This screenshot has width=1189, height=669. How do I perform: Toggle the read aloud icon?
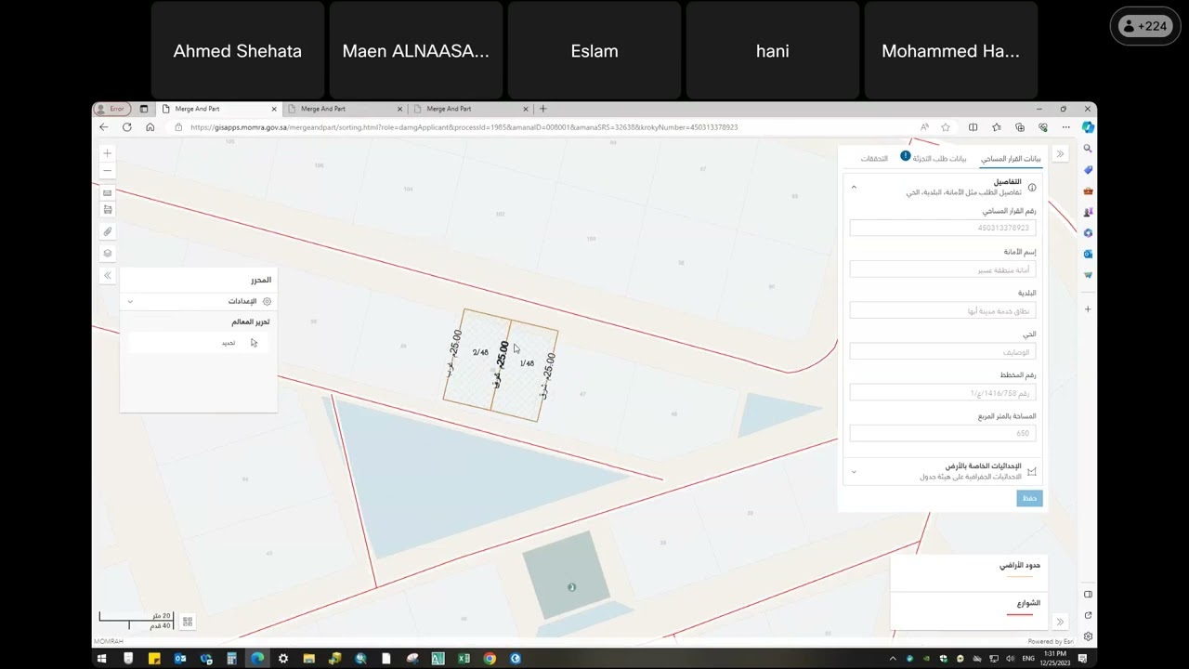coord(924,127)
